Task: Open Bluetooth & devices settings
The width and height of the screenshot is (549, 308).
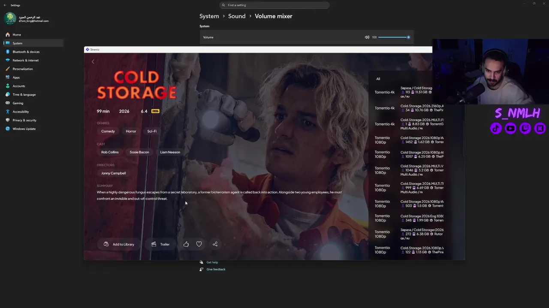Action: pos(33,52)
